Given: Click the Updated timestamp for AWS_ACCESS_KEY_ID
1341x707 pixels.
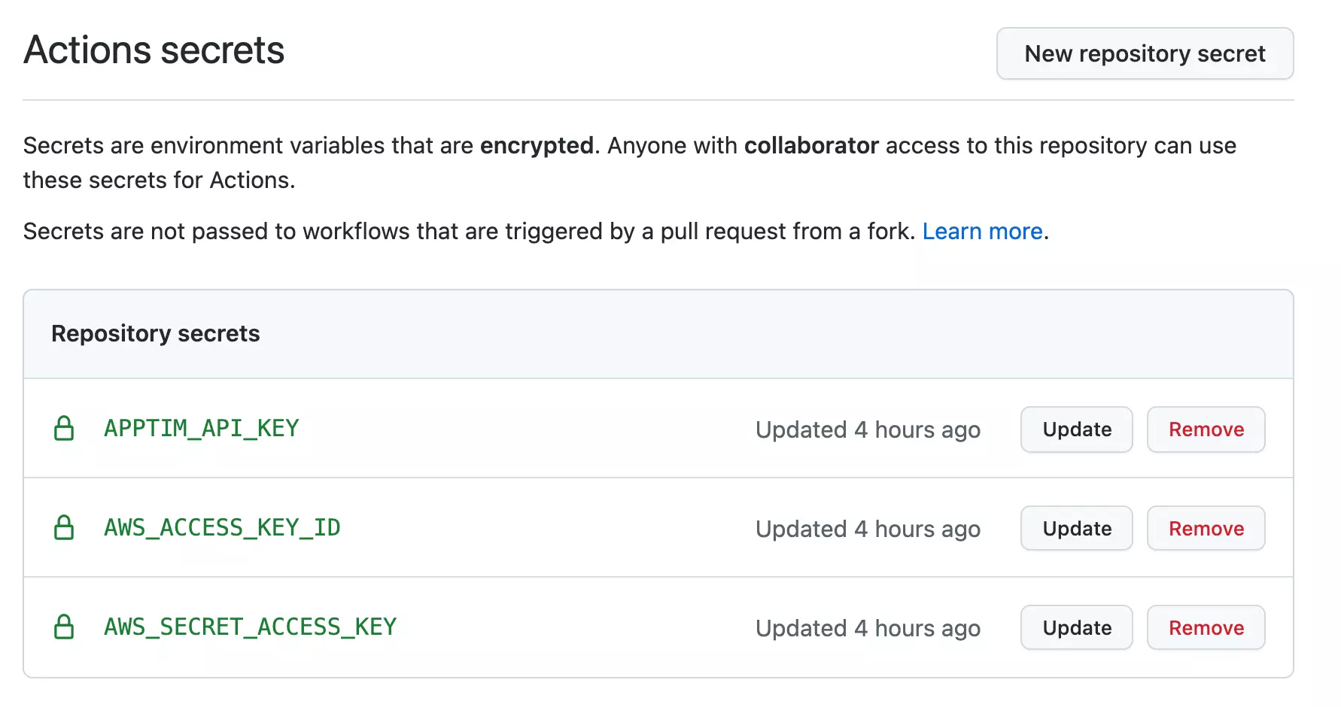Looking at the screenshot, I should pos(867,528).
